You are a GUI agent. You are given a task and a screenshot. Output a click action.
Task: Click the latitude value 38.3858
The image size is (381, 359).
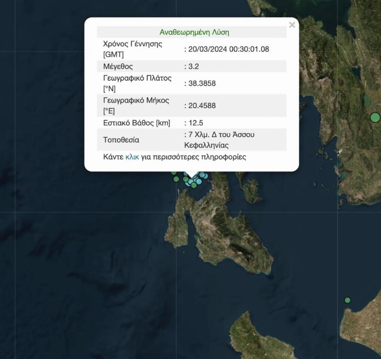pos(201,83)
